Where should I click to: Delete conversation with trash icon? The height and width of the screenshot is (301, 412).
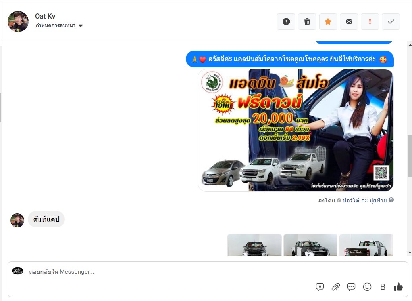(307, 21)
